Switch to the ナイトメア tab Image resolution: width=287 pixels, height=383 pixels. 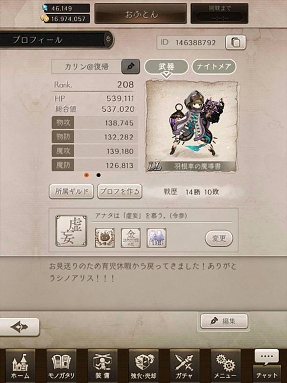click(x=214, y=66)
